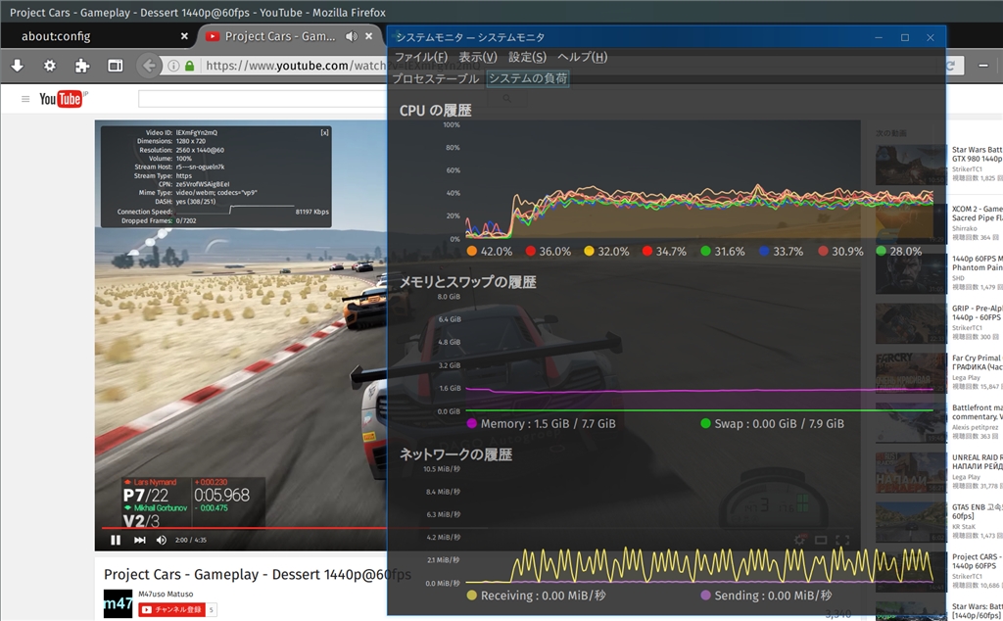Open GTA5 ENB related video thumbnail
Screen dimensions: 1003x621
coord(911,522)
